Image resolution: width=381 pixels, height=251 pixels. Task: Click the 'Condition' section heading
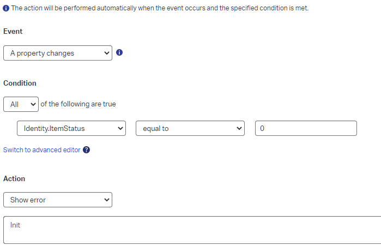pos(20,83)
